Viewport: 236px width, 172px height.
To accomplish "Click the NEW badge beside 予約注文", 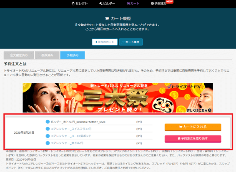I will point(169,2).
